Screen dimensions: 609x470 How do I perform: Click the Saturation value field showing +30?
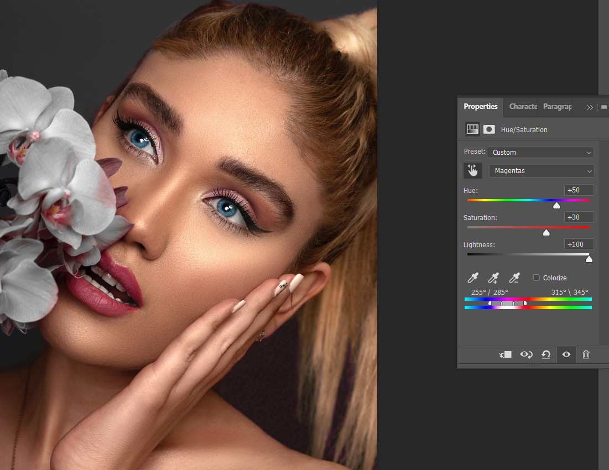point(579,217)
